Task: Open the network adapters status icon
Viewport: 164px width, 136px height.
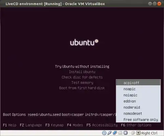Action: click(x=115, y=133)
